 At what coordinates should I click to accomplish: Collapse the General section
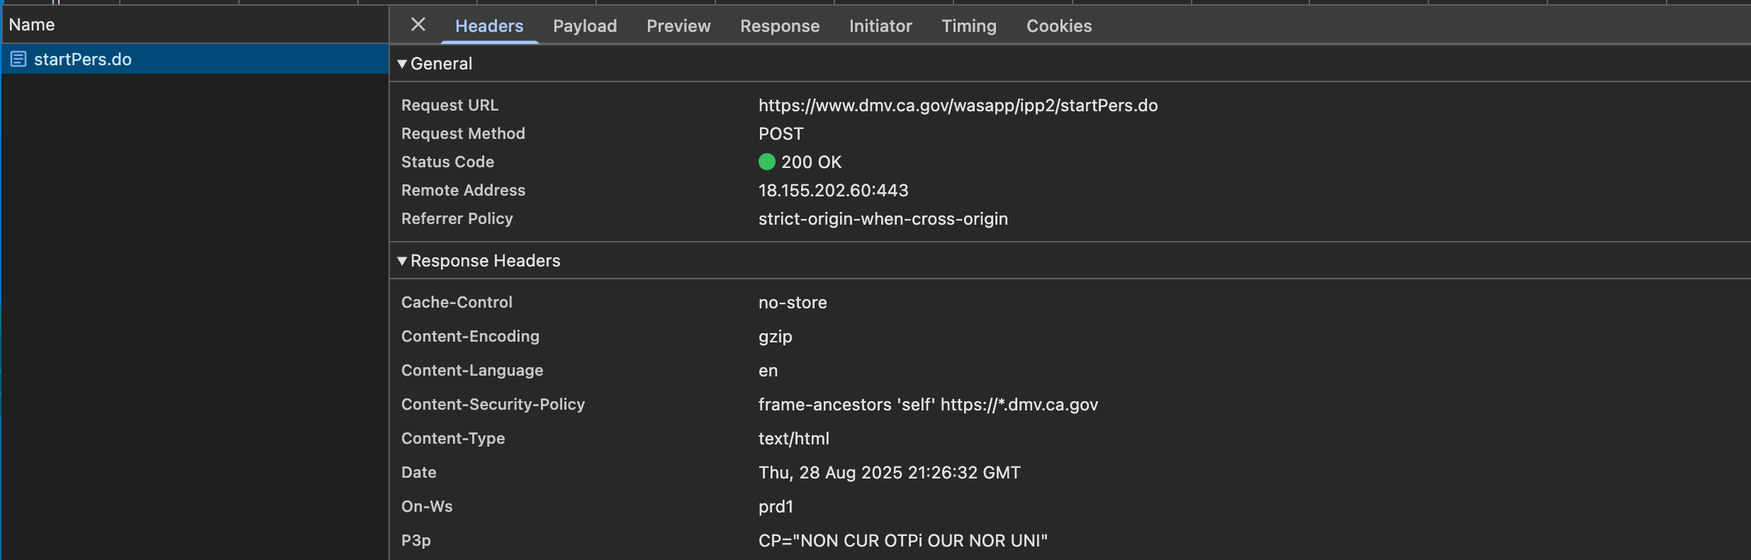click(x=402, y=64)
